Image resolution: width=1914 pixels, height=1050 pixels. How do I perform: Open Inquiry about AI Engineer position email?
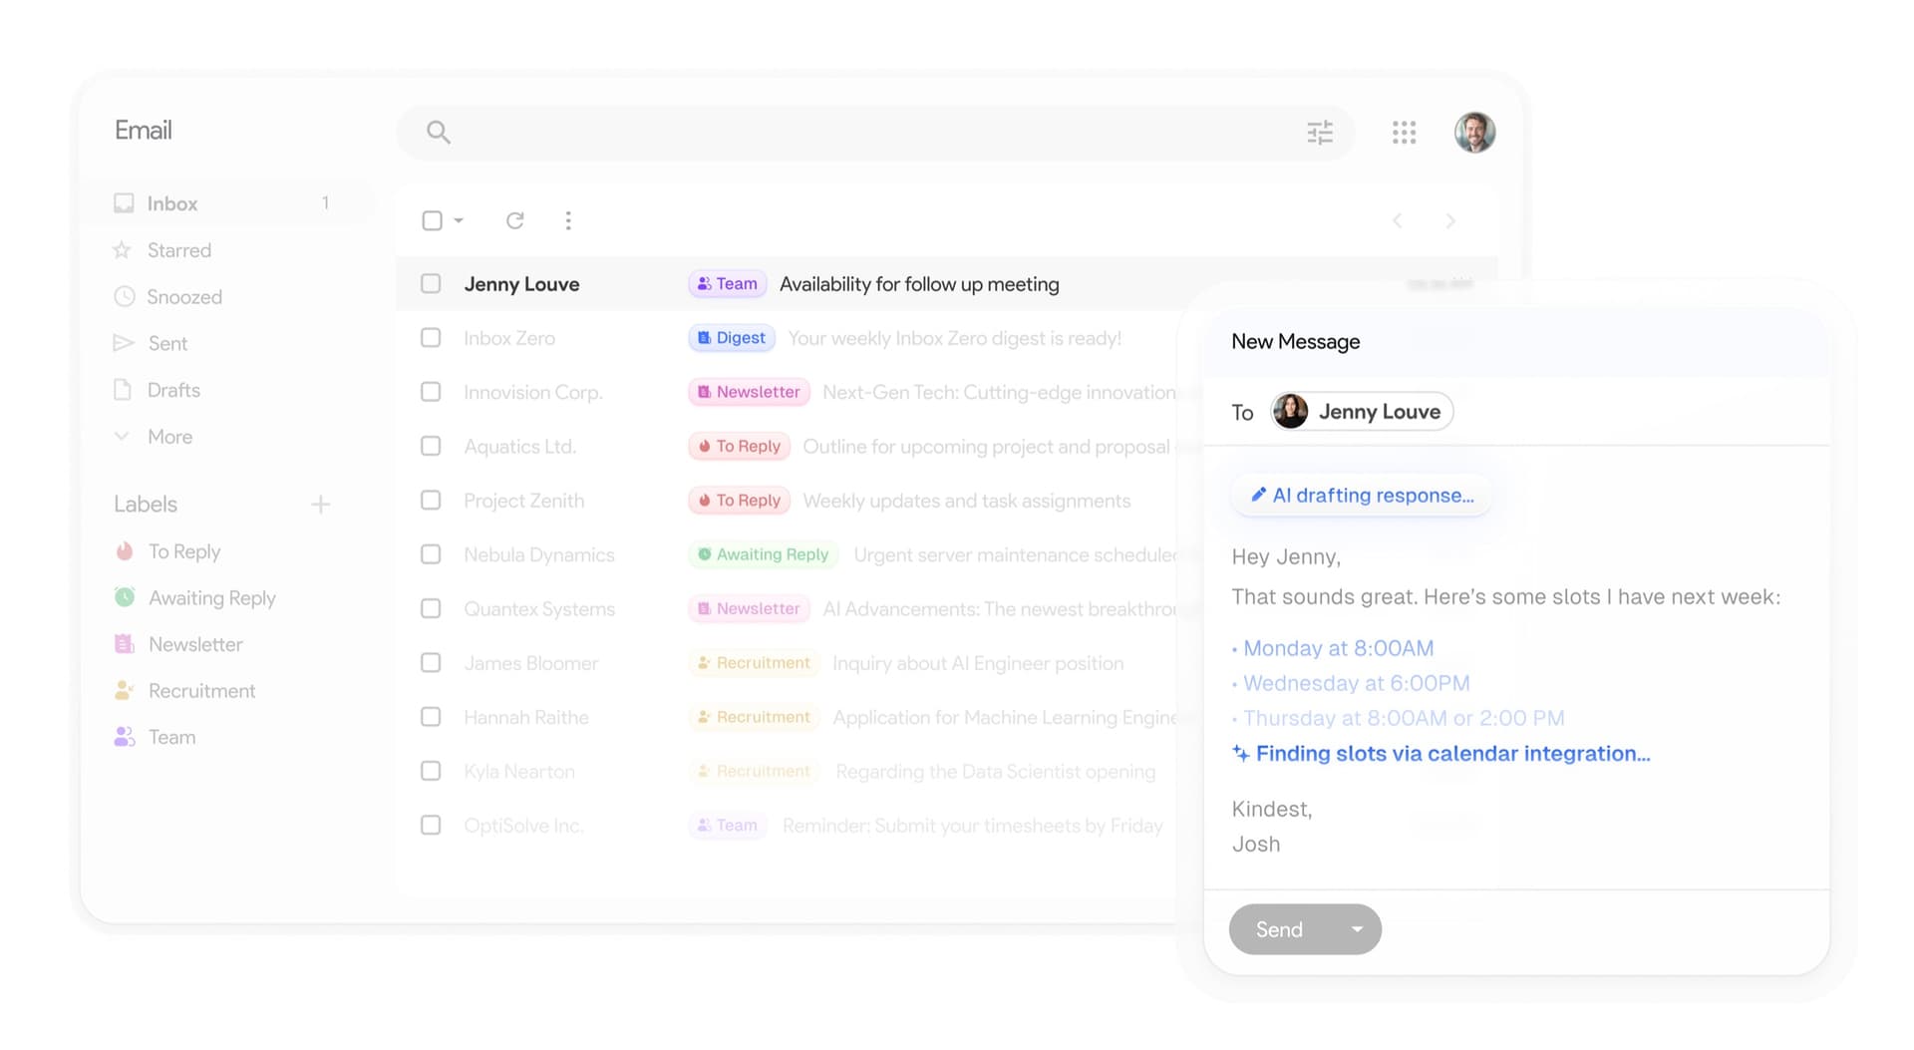click(x=978, y=663)
